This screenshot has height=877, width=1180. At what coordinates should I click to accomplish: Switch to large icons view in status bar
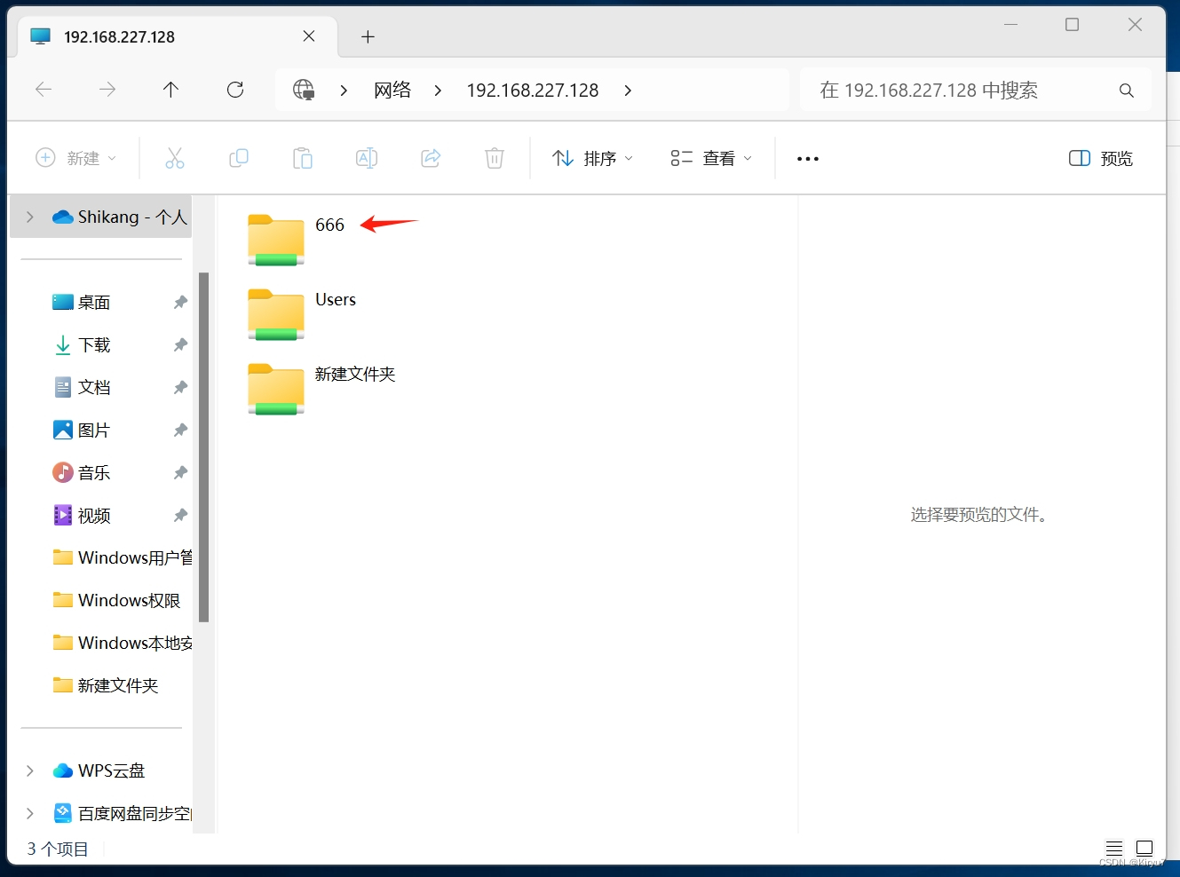pyautogui.click(x=1144, y=848)
